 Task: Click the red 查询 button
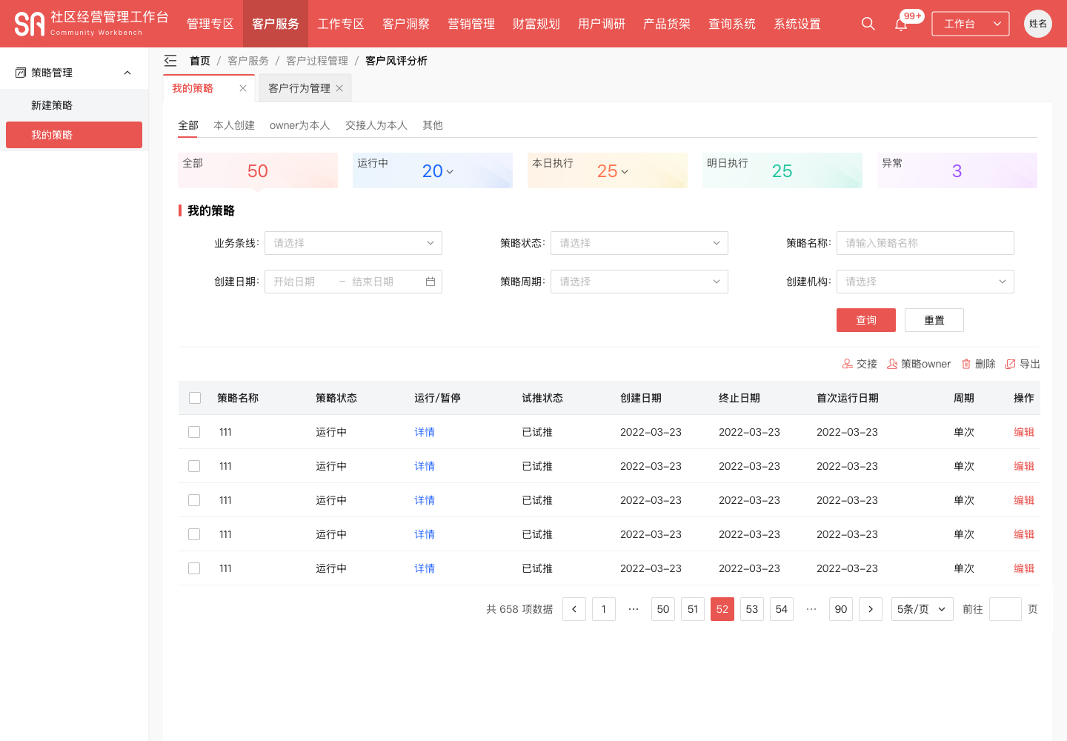(x=866, y=320)
